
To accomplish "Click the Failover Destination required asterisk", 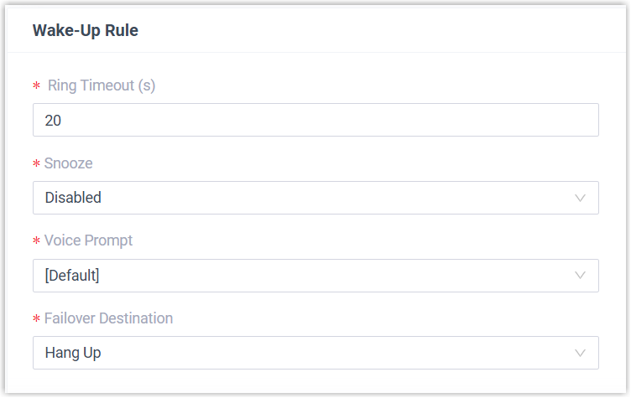I will click(36, 319).
